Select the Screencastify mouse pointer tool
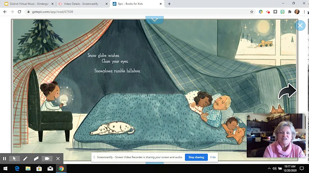Viewport: 309px width, 173px height. click(x=15, y=158)
